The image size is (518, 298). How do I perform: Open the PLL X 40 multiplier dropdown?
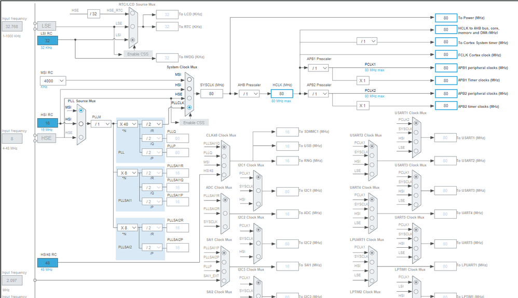[128, 124]
